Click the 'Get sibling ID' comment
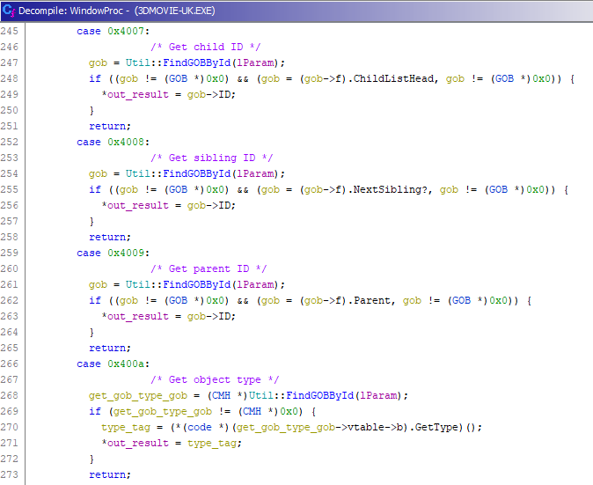The width and height of the screenshot is (593, 485). click(x=211, y=158)
